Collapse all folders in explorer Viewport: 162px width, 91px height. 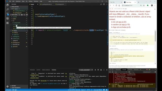pyautogui.click(x=27, y=15)
